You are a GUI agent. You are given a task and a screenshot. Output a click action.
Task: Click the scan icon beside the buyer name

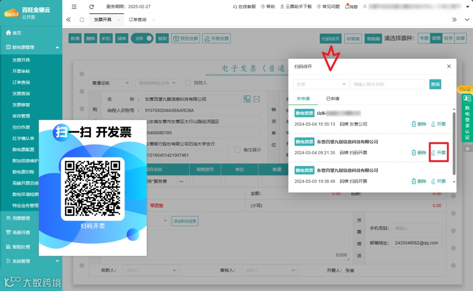(257, 99)
